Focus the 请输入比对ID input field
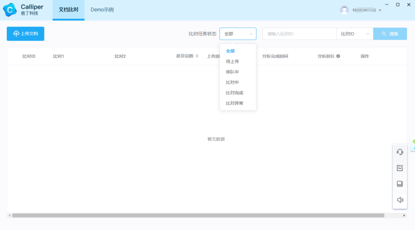 pos(299,34)
